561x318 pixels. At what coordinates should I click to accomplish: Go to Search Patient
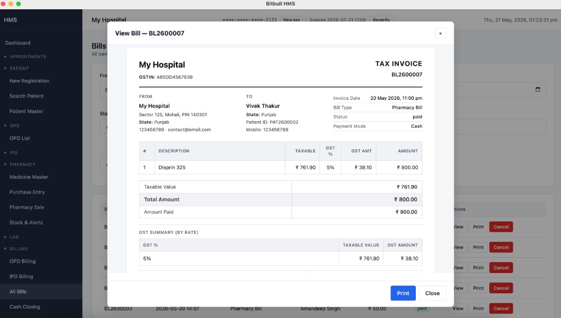pyautogui.click(x=26, y=96)
